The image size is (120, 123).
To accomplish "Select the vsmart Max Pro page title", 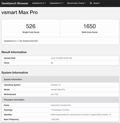I will 19,12.
